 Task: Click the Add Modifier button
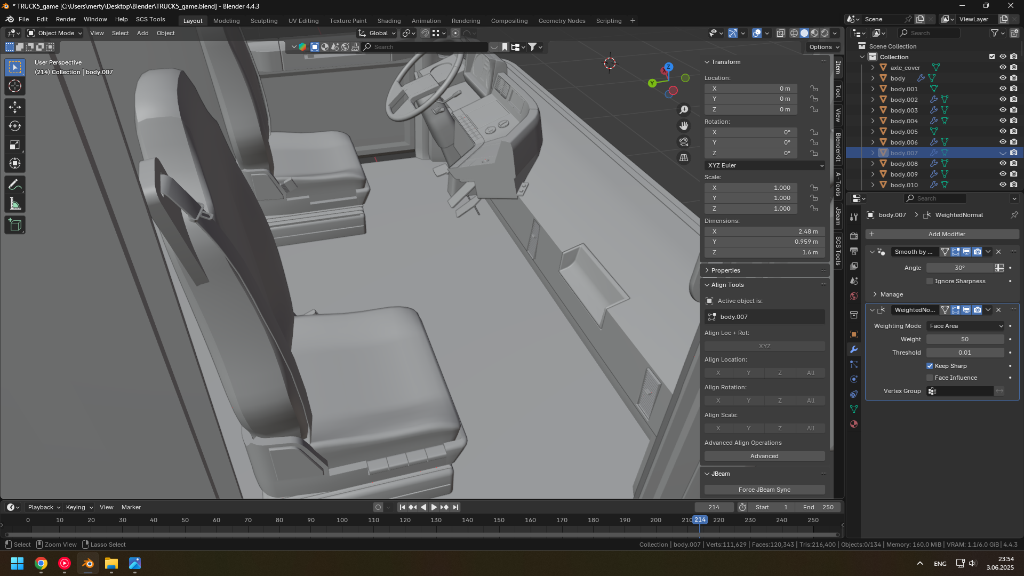point(946,234)
